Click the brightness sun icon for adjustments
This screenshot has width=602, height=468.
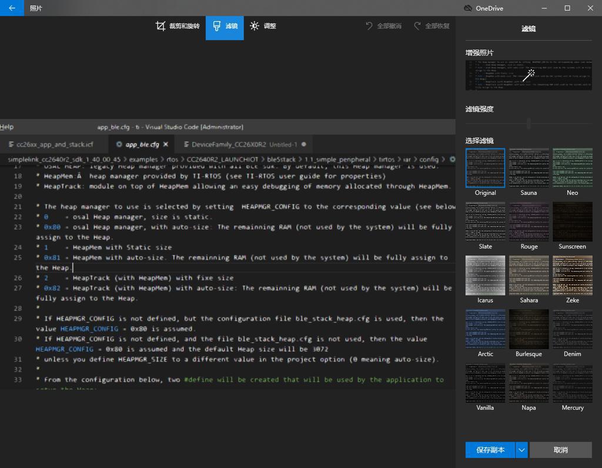(x=254, y=26)
